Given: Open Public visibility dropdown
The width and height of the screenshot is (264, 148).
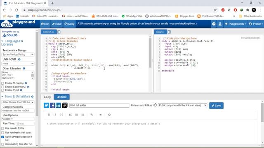Looking at the screenshot, I should point(182,105).
